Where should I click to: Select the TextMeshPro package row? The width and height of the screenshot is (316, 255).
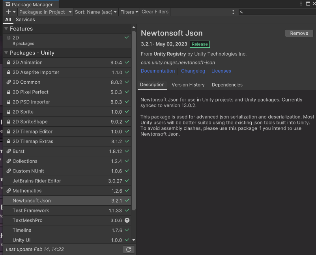[67, 220]
